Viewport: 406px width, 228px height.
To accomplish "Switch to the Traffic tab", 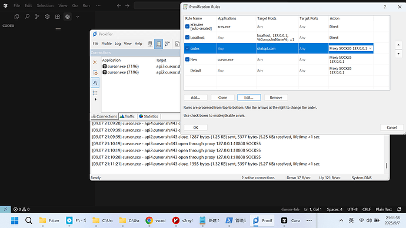I will pyautogui.click(x=127, y=116).
